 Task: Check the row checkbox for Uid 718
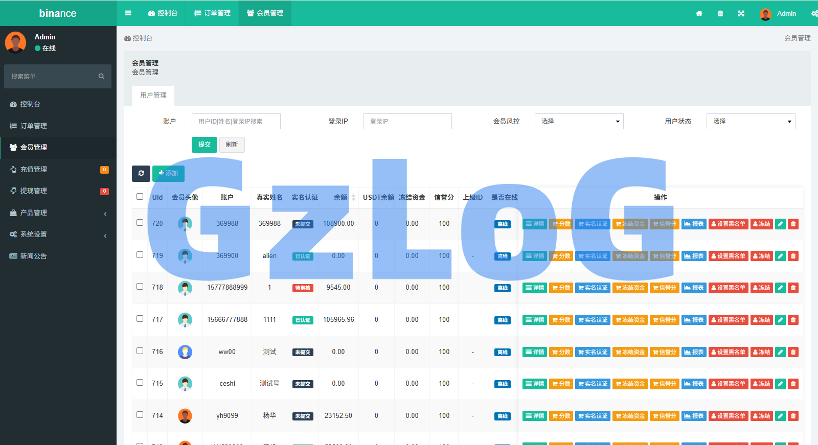click(140, 287)
